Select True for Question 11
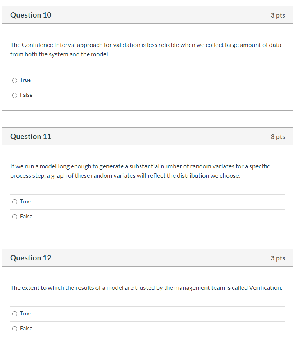 click(x=14, y=201)
